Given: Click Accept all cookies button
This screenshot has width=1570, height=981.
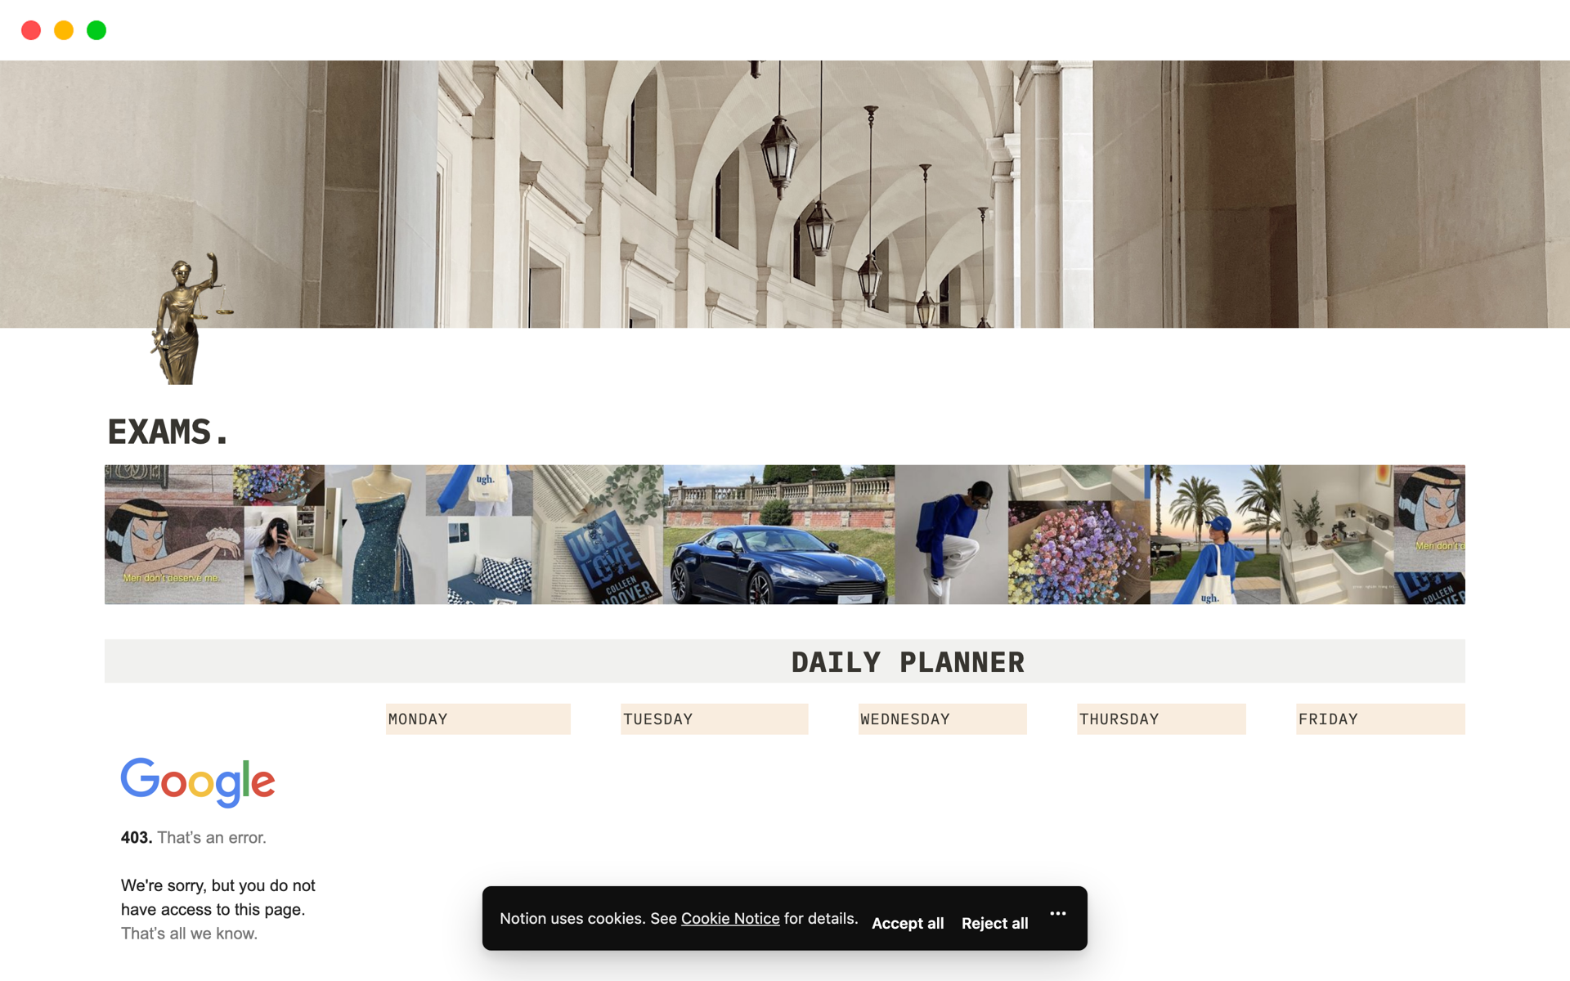Looking at the screenshot, I should (x=908, y=921).
